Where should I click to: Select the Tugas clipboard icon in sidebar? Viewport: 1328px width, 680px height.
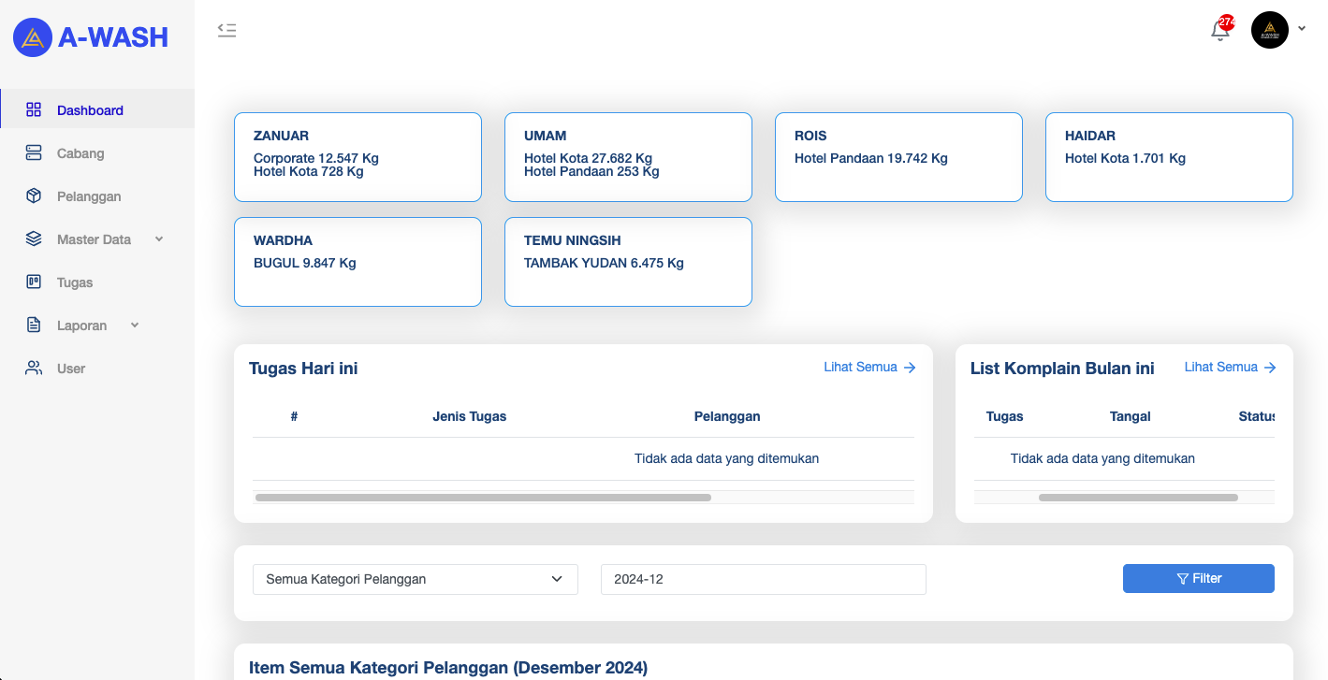(x=34, y=282)
